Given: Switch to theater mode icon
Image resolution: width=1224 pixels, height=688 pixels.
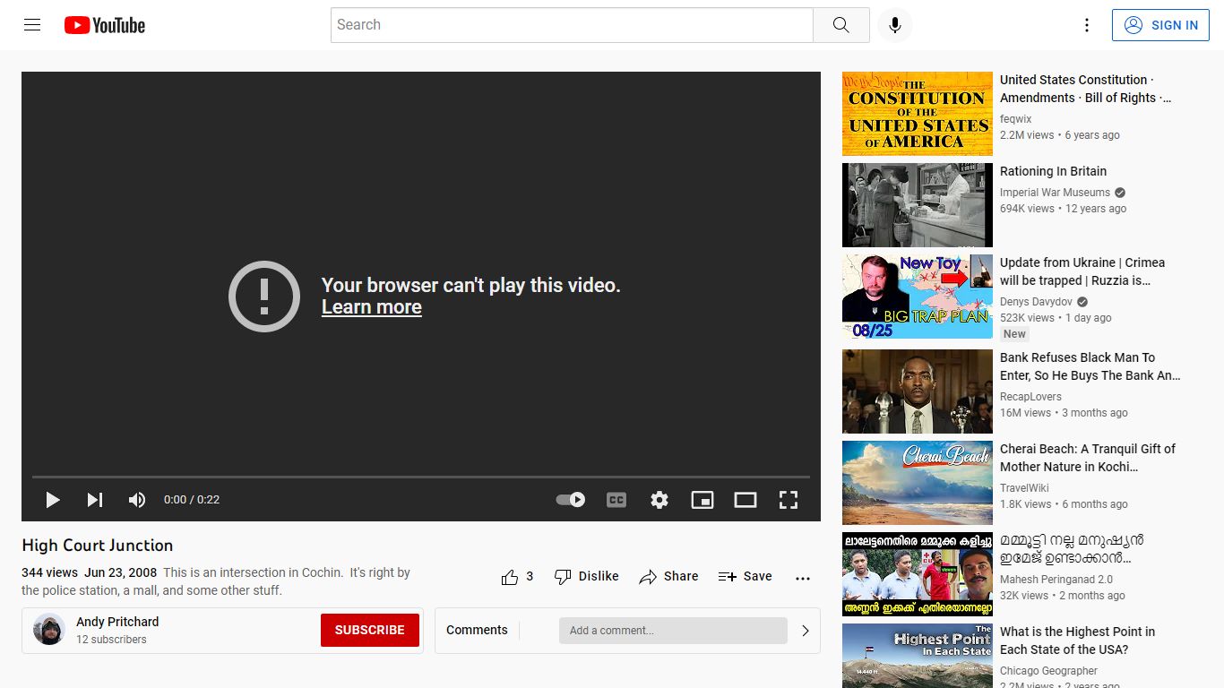Looking at the screenshot, I should (746, 500).
